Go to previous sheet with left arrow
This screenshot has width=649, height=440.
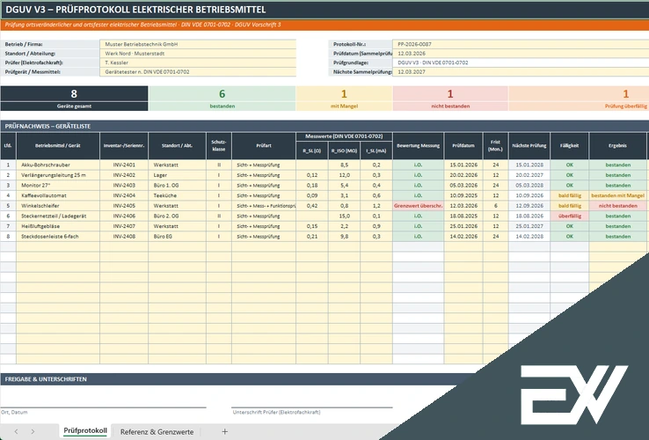point(16,431)
